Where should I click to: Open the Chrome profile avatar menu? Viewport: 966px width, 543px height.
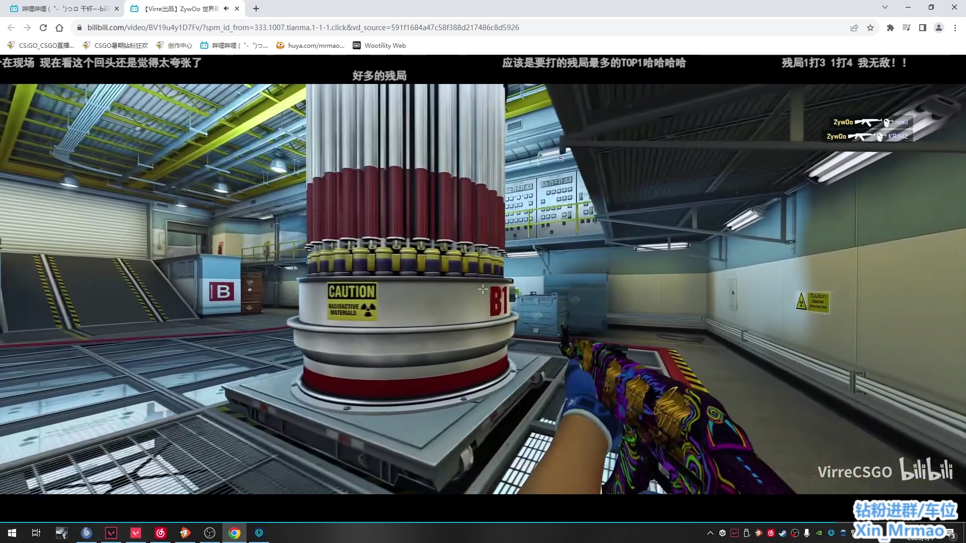click(939, 28)
